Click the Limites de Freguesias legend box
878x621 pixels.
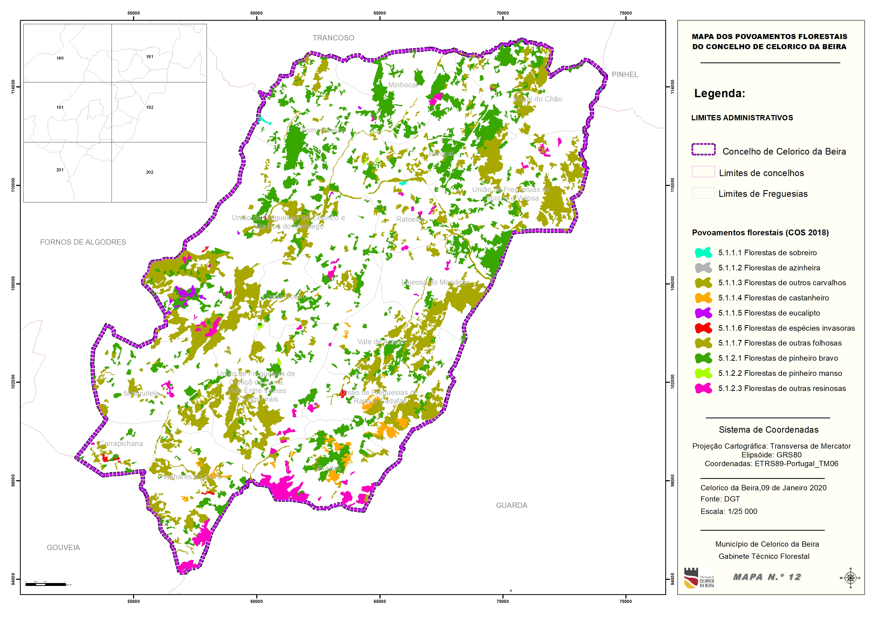pyautogui.click(x=703, y=193)
